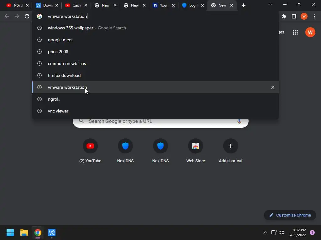The height and width of the screenshot is (240, 321).
Task: Open the taskbar clock and date
Action: pyautogui.click(x=297, y=232)
